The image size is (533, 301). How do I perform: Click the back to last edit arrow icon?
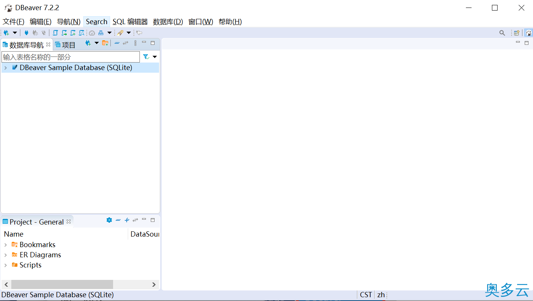pyautogui.click(x=139, y=33)
